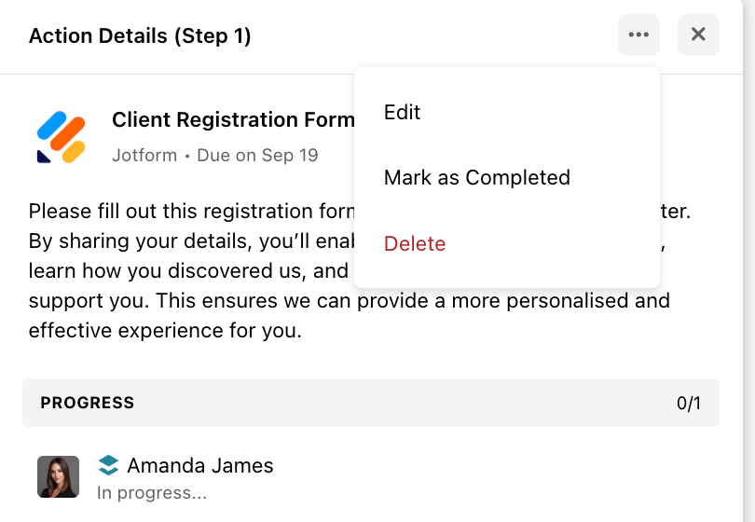
Task: Click the red Delete menu entry
Action: 415,243
